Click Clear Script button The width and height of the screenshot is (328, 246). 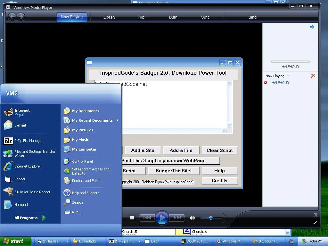point(220,151)
